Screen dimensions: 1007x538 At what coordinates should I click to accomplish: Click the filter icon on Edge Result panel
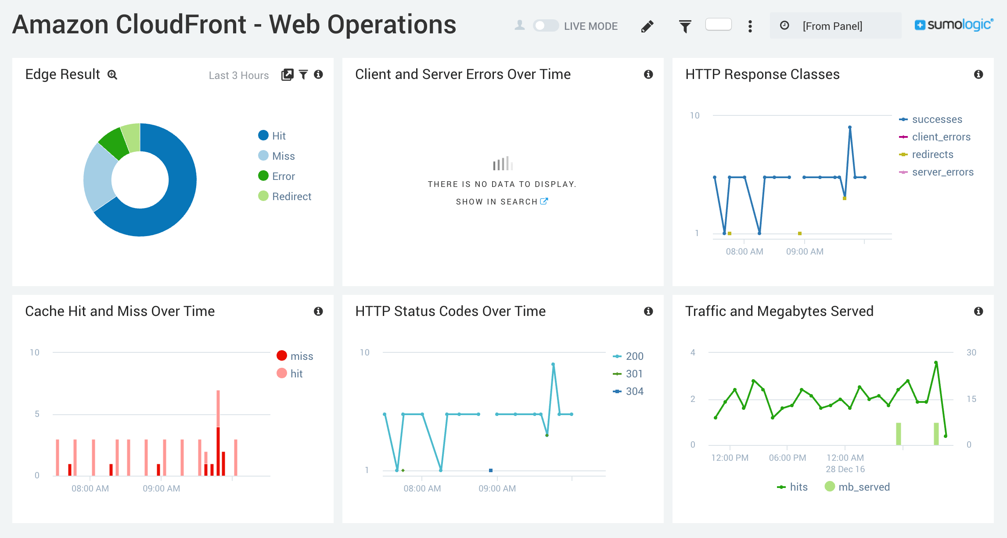tap(303, 75)
